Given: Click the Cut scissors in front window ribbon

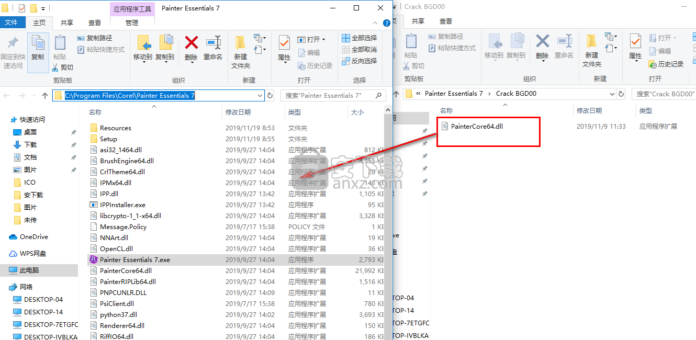Looking at the screenshot, I should [x=56, y=67].
